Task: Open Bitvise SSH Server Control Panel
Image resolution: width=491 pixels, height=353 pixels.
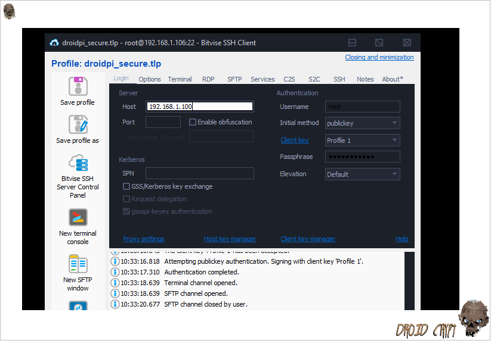Action: [78, 163]
